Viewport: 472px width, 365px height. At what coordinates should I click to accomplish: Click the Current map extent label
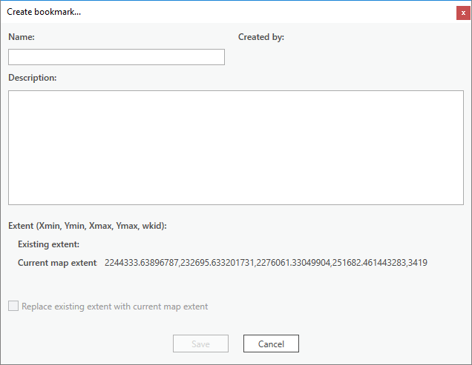[x=57, y=263]
